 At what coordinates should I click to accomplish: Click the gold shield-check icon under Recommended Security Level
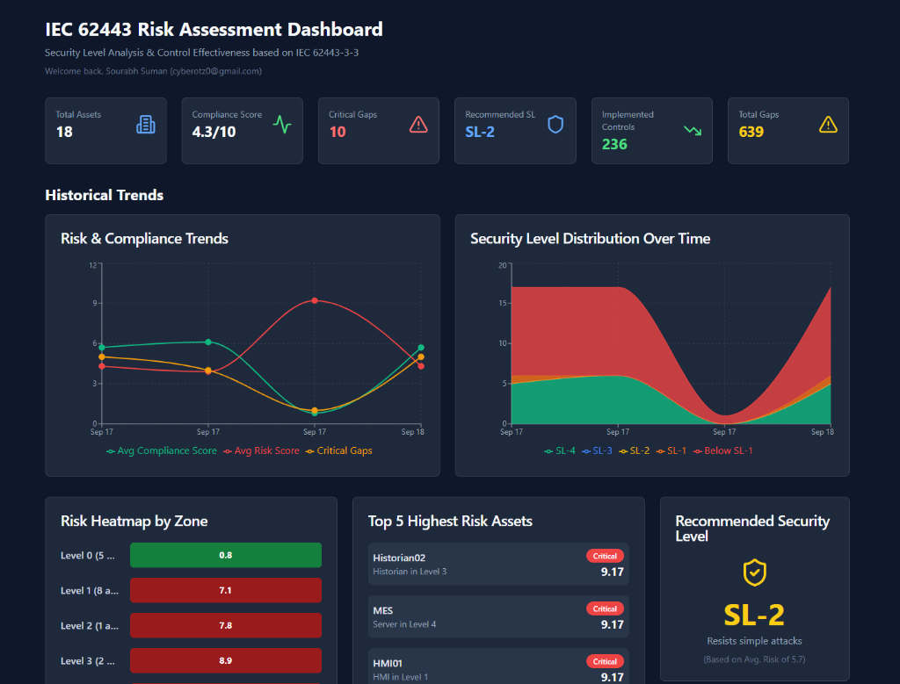(x=754, y=573)
